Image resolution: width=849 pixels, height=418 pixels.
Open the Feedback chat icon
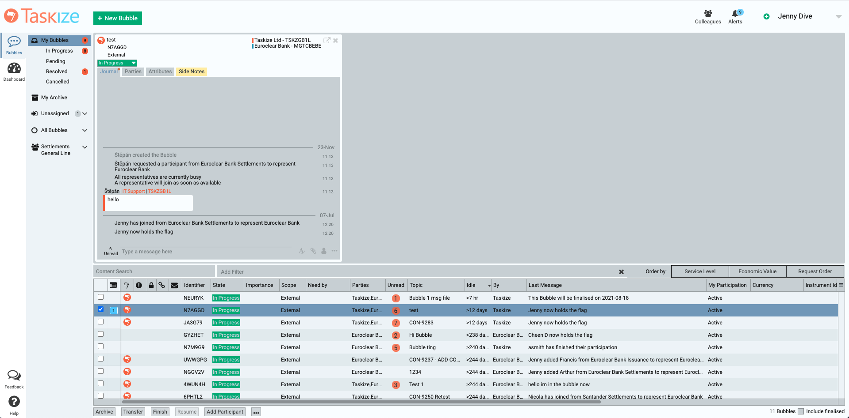[14, 376]
